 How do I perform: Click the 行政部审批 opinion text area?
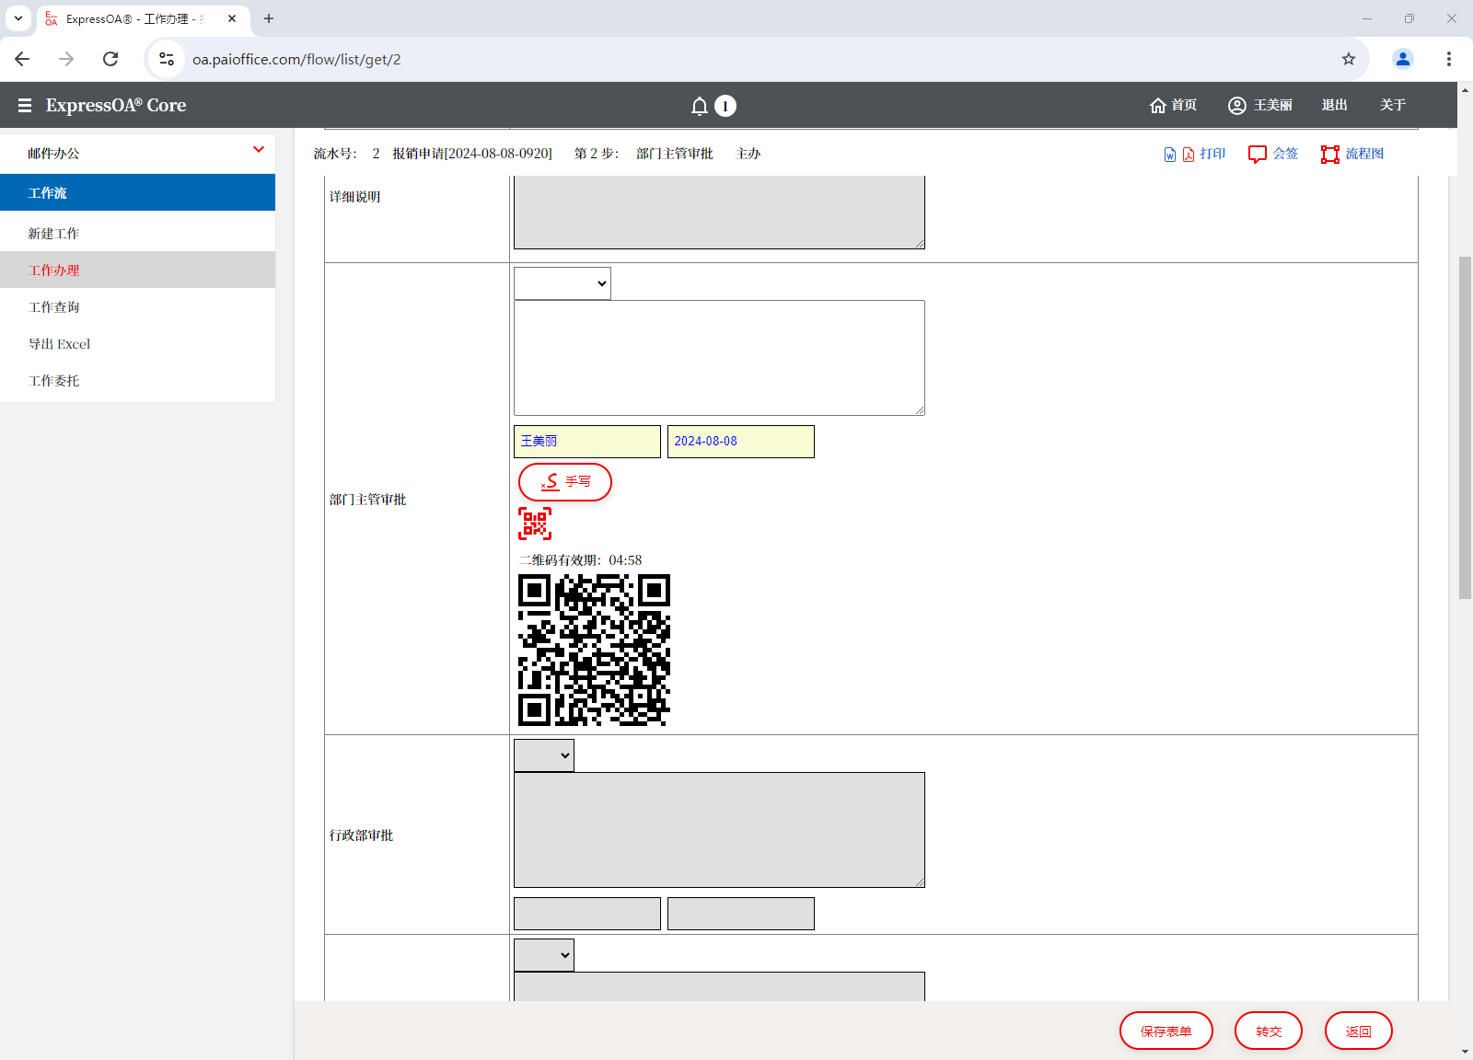point(719,830)
